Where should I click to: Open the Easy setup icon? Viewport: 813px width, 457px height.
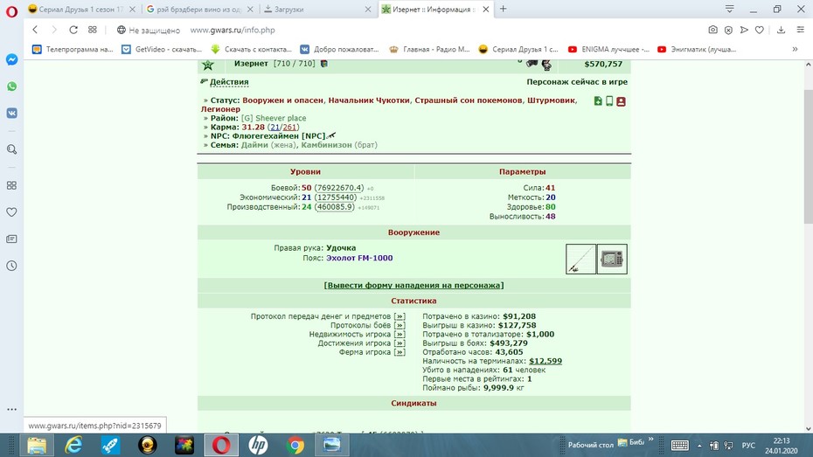800,30
